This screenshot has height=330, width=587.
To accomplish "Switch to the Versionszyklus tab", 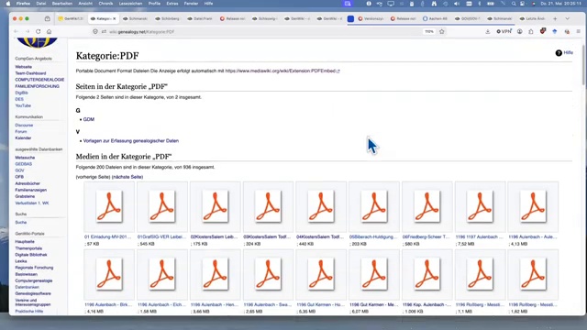I will coord(371,18).
